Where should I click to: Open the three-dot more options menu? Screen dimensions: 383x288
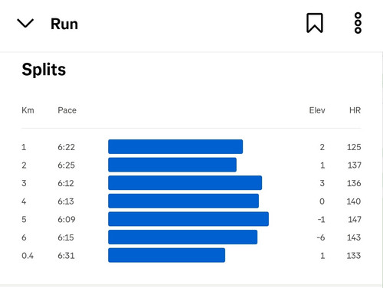(358, 23)
